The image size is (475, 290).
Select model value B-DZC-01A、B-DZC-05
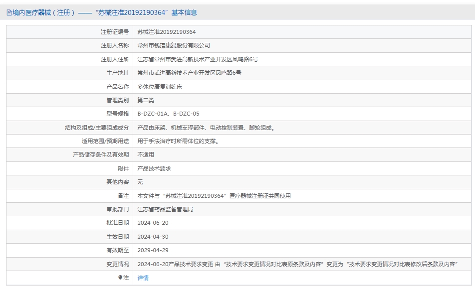tap(169, 114)
